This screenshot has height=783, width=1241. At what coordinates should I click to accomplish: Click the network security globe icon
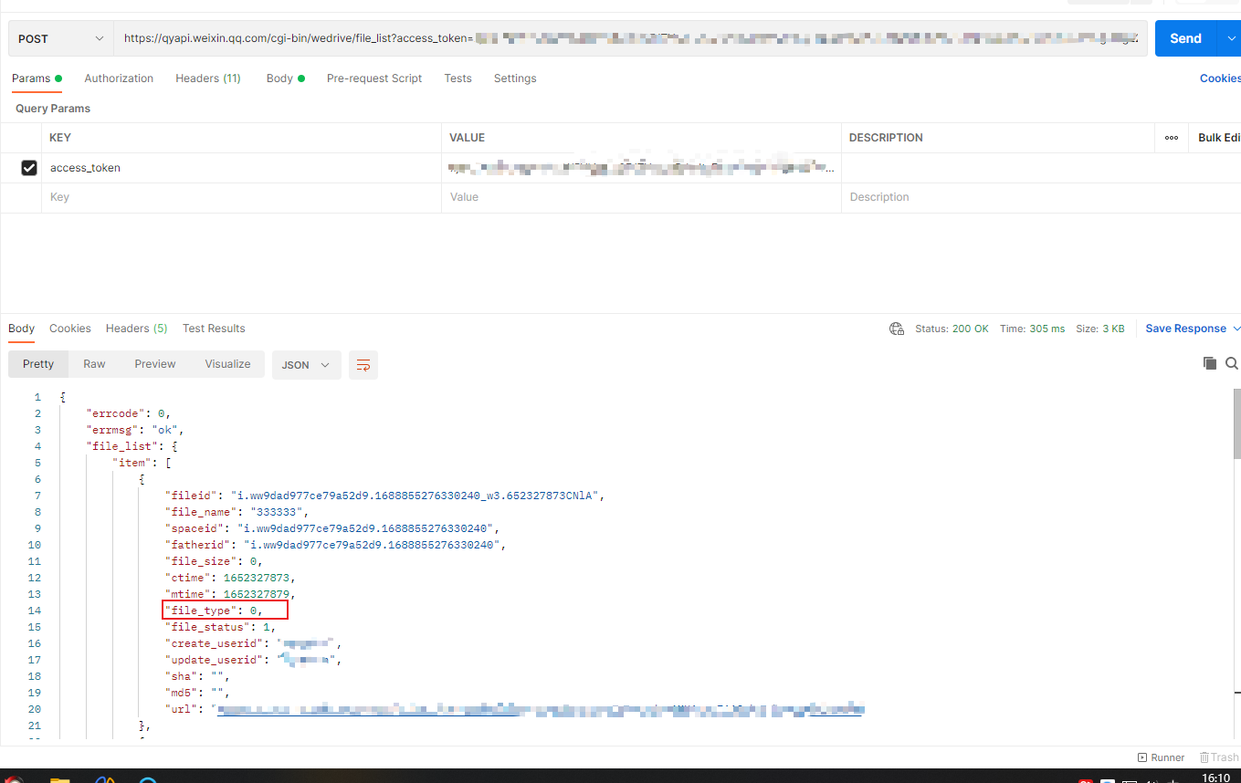pyautogui.click(x=897, y=329)
